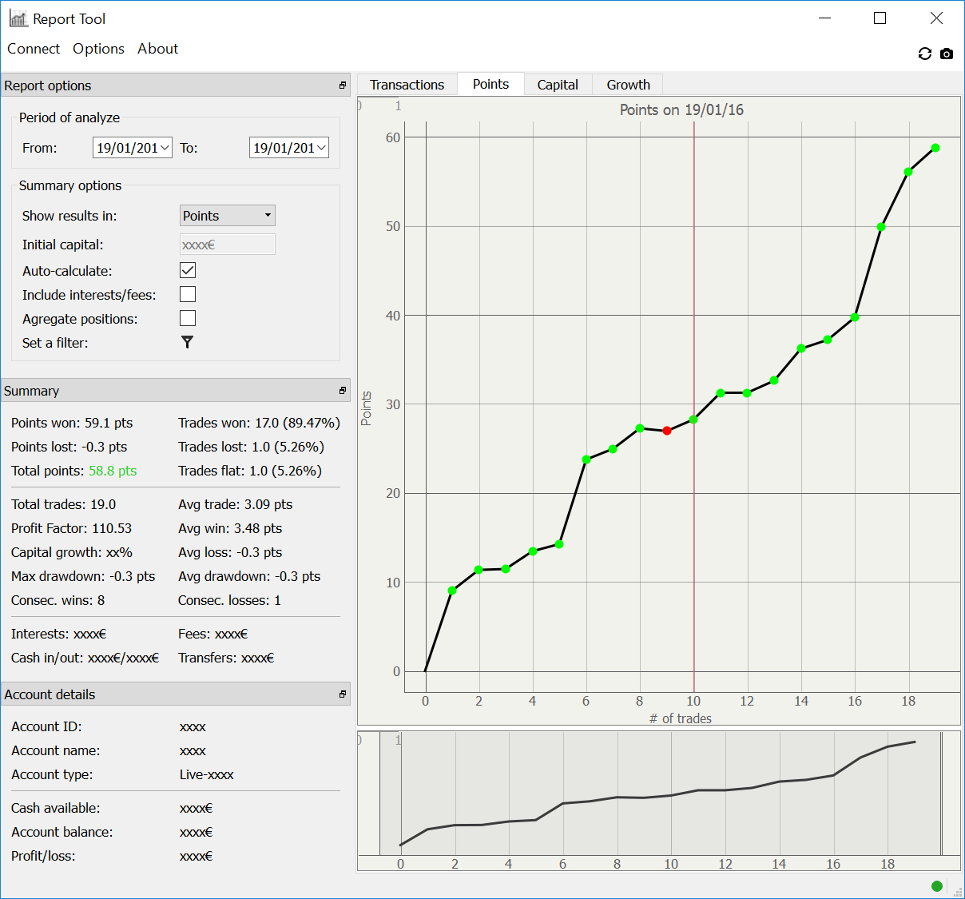Switch to the Transactions tab
Image resolution: width=965 pixels, height=899 pixels.
pos(407,85)
